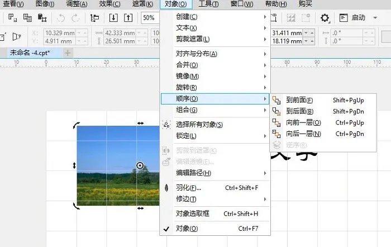391x247 pixels.
Task: Open the 窗口(W) menu
Action: coord(242,4)
